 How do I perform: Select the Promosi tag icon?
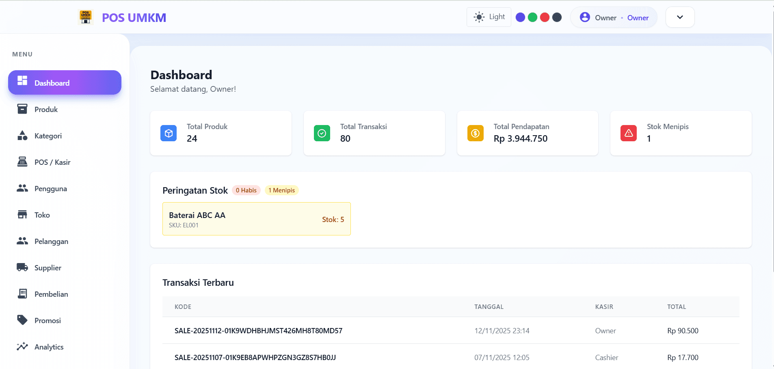[22, 320]
